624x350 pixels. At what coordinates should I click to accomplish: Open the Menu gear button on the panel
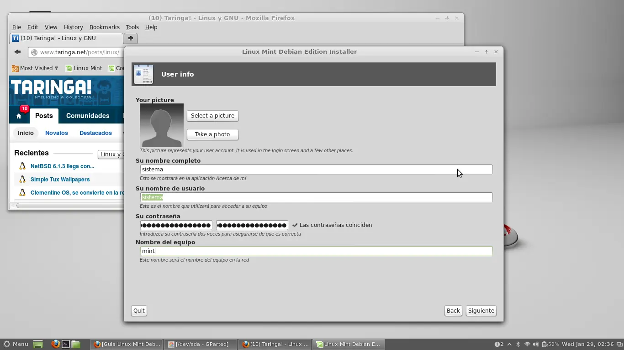[16, 344]
